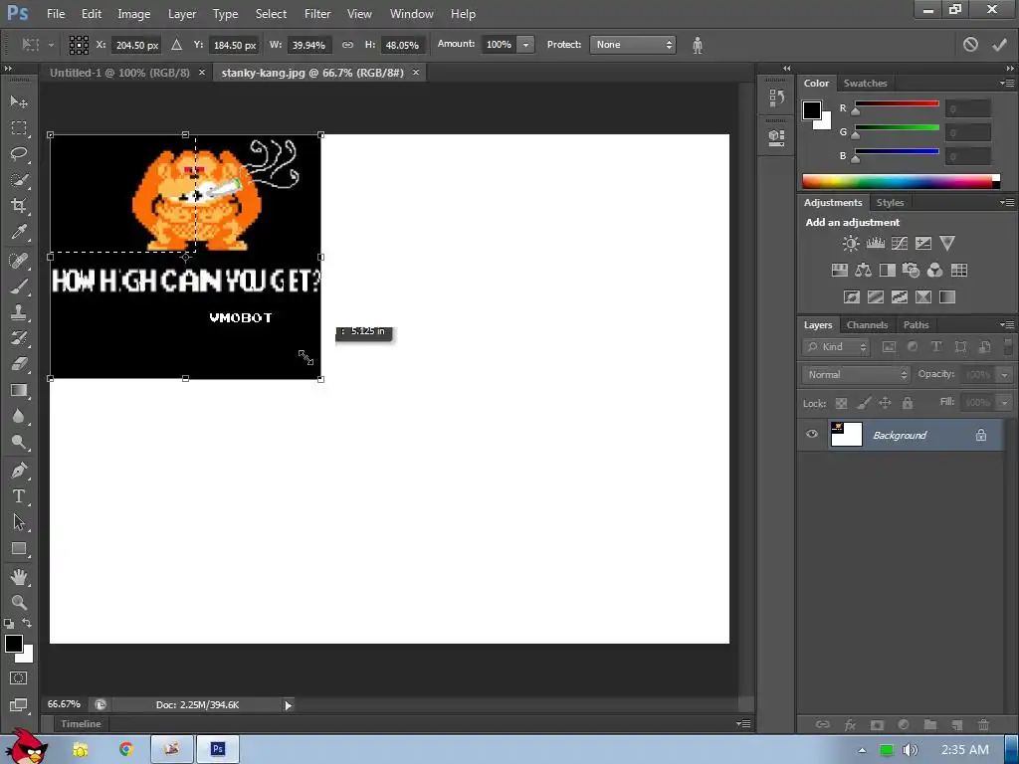Click the X position input field

pos(136,45)
